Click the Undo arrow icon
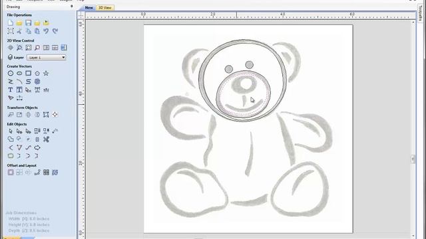The width and height of the screenshot is (426, 239). tap(46, 31)
